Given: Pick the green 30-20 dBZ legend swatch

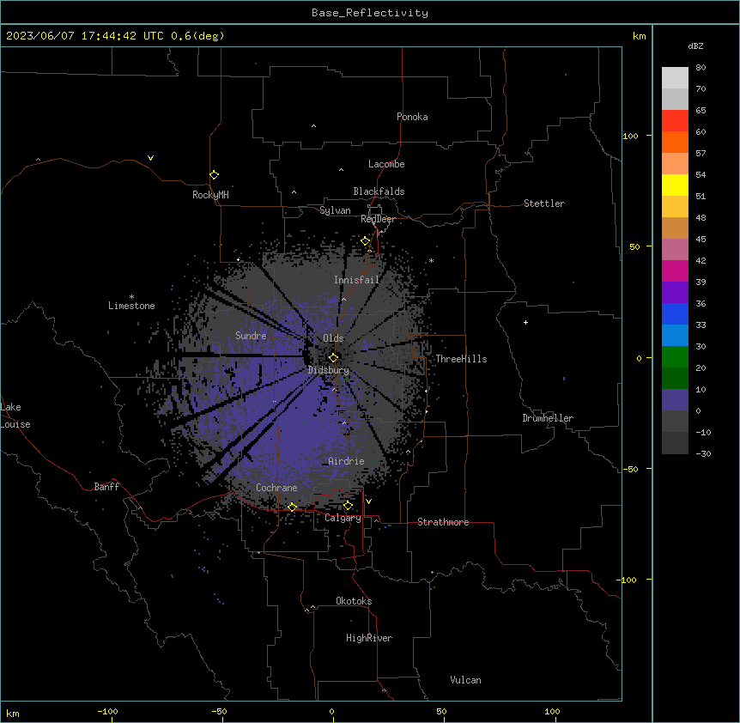Looking at the screenshot, I should coord(675,357).
